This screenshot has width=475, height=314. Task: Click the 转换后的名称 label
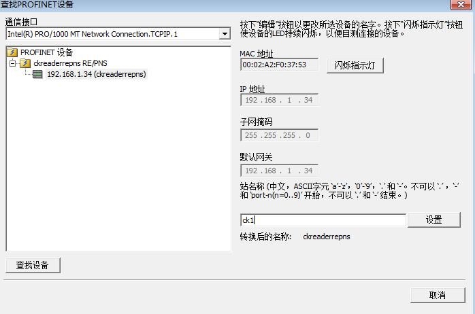tap(265, 237)
